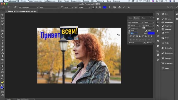
Task: Select the Clone Stamp tool
Action: tap(3, 43)
